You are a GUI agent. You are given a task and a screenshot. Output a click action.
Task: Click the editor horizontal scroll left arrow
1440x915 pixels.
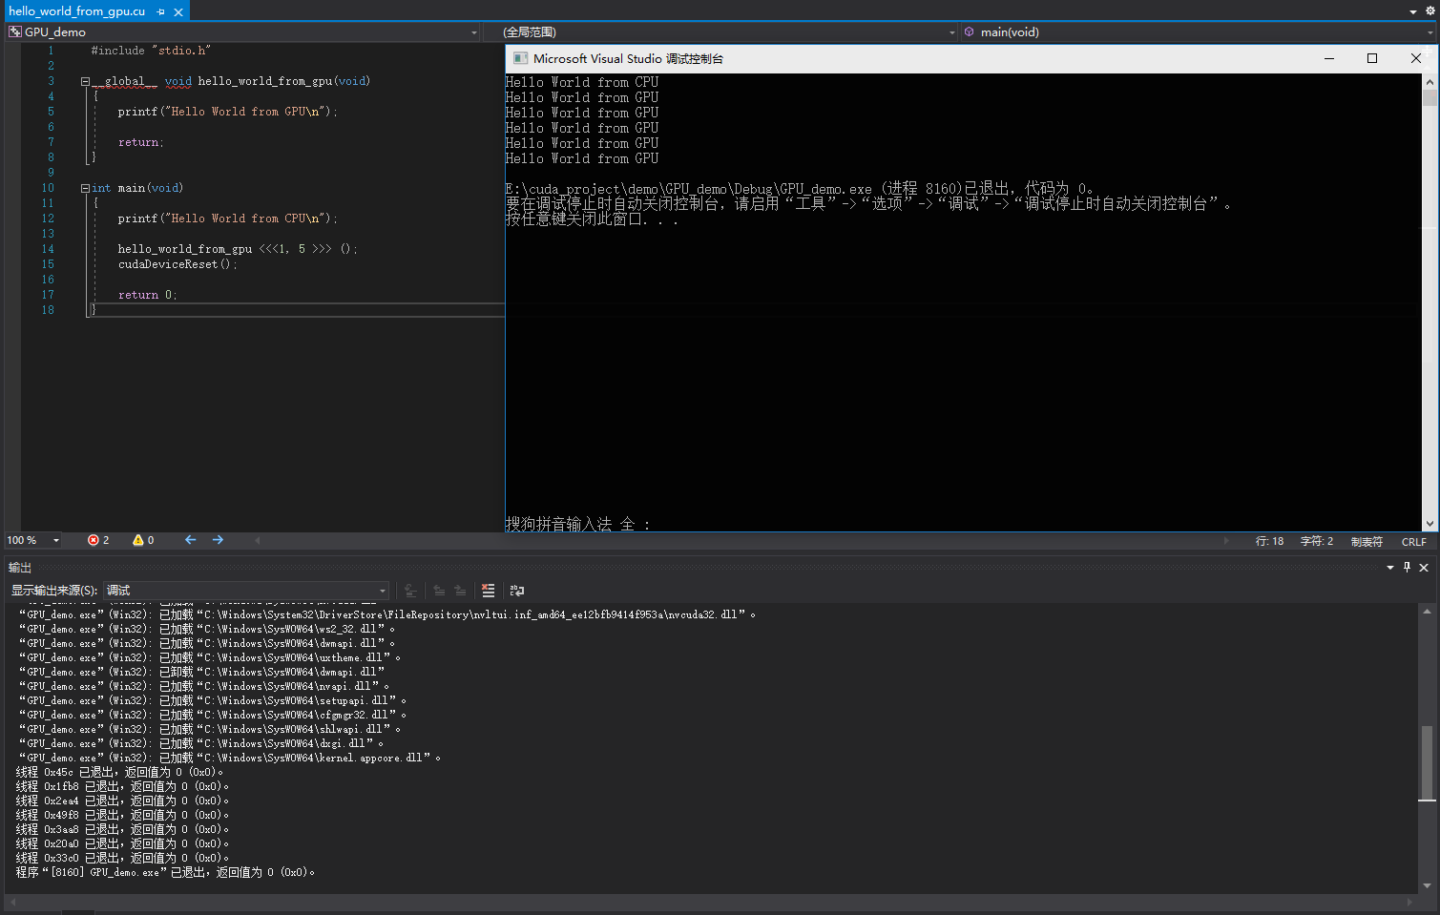(x=257, y=540)
